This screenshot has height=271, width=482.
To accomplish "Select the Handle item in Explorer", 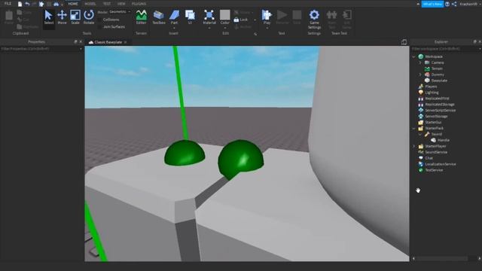I will 443,141.
